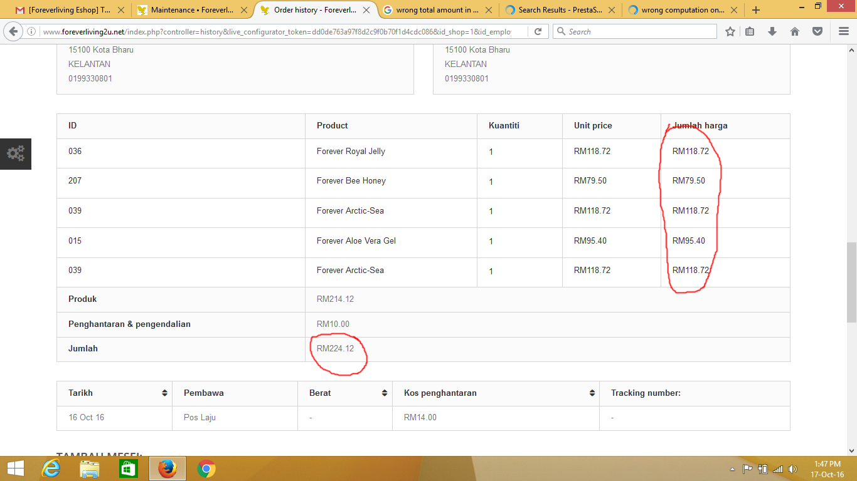The image size is (857, 481).
Task: Sort shipments by the Berat column arrows
Action: [x=385, y=393]
